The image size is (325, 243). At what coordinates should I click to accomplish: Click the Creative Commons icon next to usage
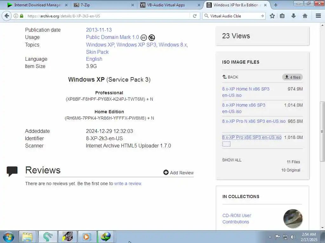click(144, 38)
